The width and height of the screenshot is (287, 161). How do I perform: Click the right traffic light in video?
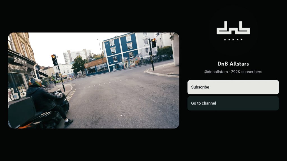[154, 43]
